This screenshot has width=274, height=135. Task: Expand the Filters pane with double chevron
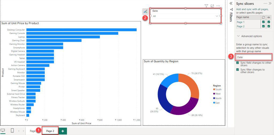[x=231, y=3]
